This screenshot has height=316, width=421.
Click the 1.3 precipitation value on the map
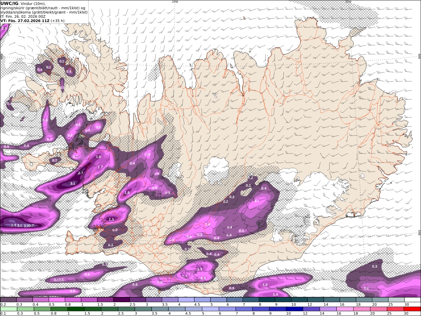[199, 269]
